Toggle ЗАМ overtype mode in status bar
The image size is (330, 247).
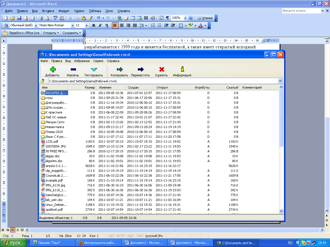[x=140, y=236]
